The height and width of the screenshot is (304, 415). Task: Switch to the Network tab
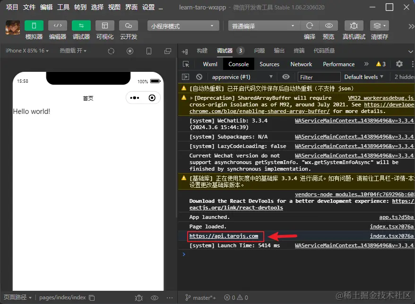301,64
